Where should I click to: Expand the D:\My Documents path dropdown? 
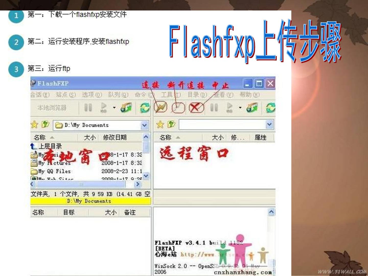(144, 125)
